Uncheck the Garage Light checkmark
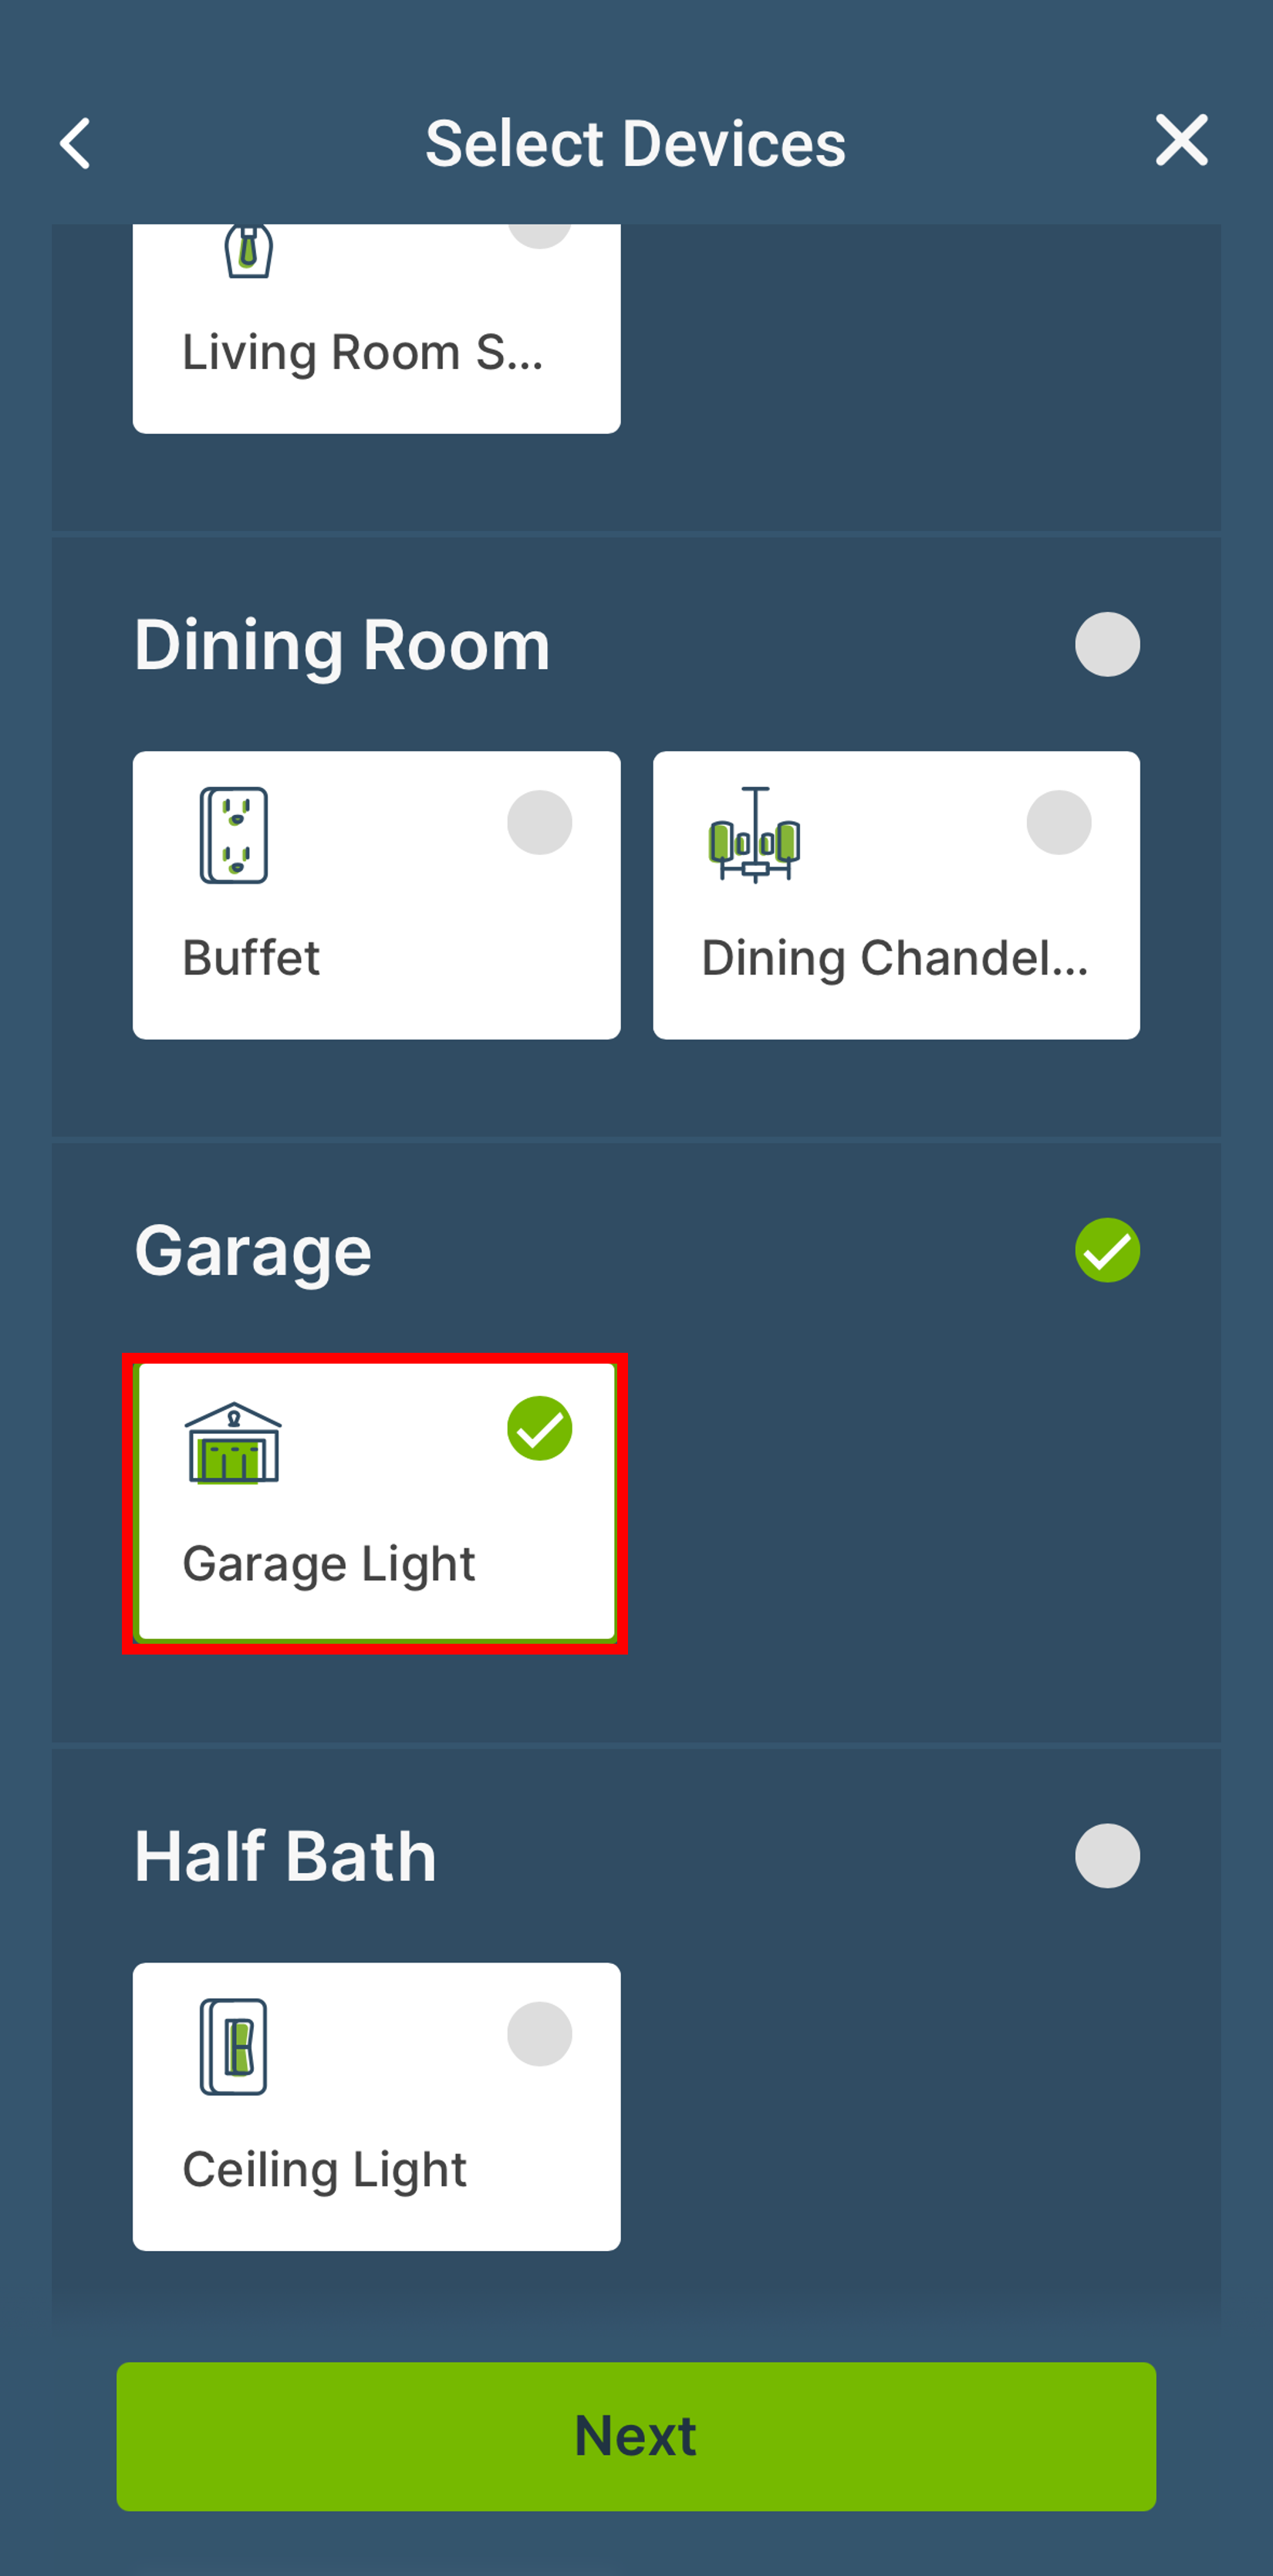Screen dimensions: 1273x2576 pyautogui.click(x=539, y=1428)
